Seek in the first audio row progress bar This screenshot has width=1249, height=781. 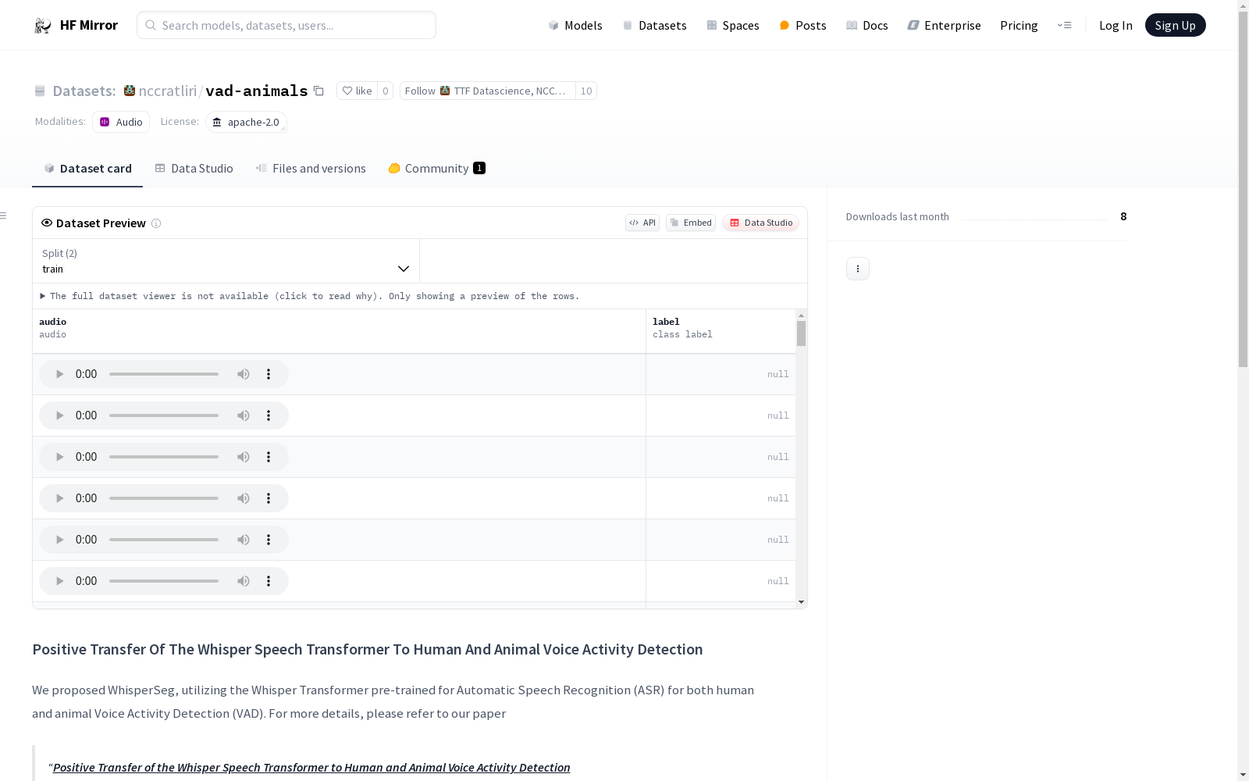click(164, 374)
